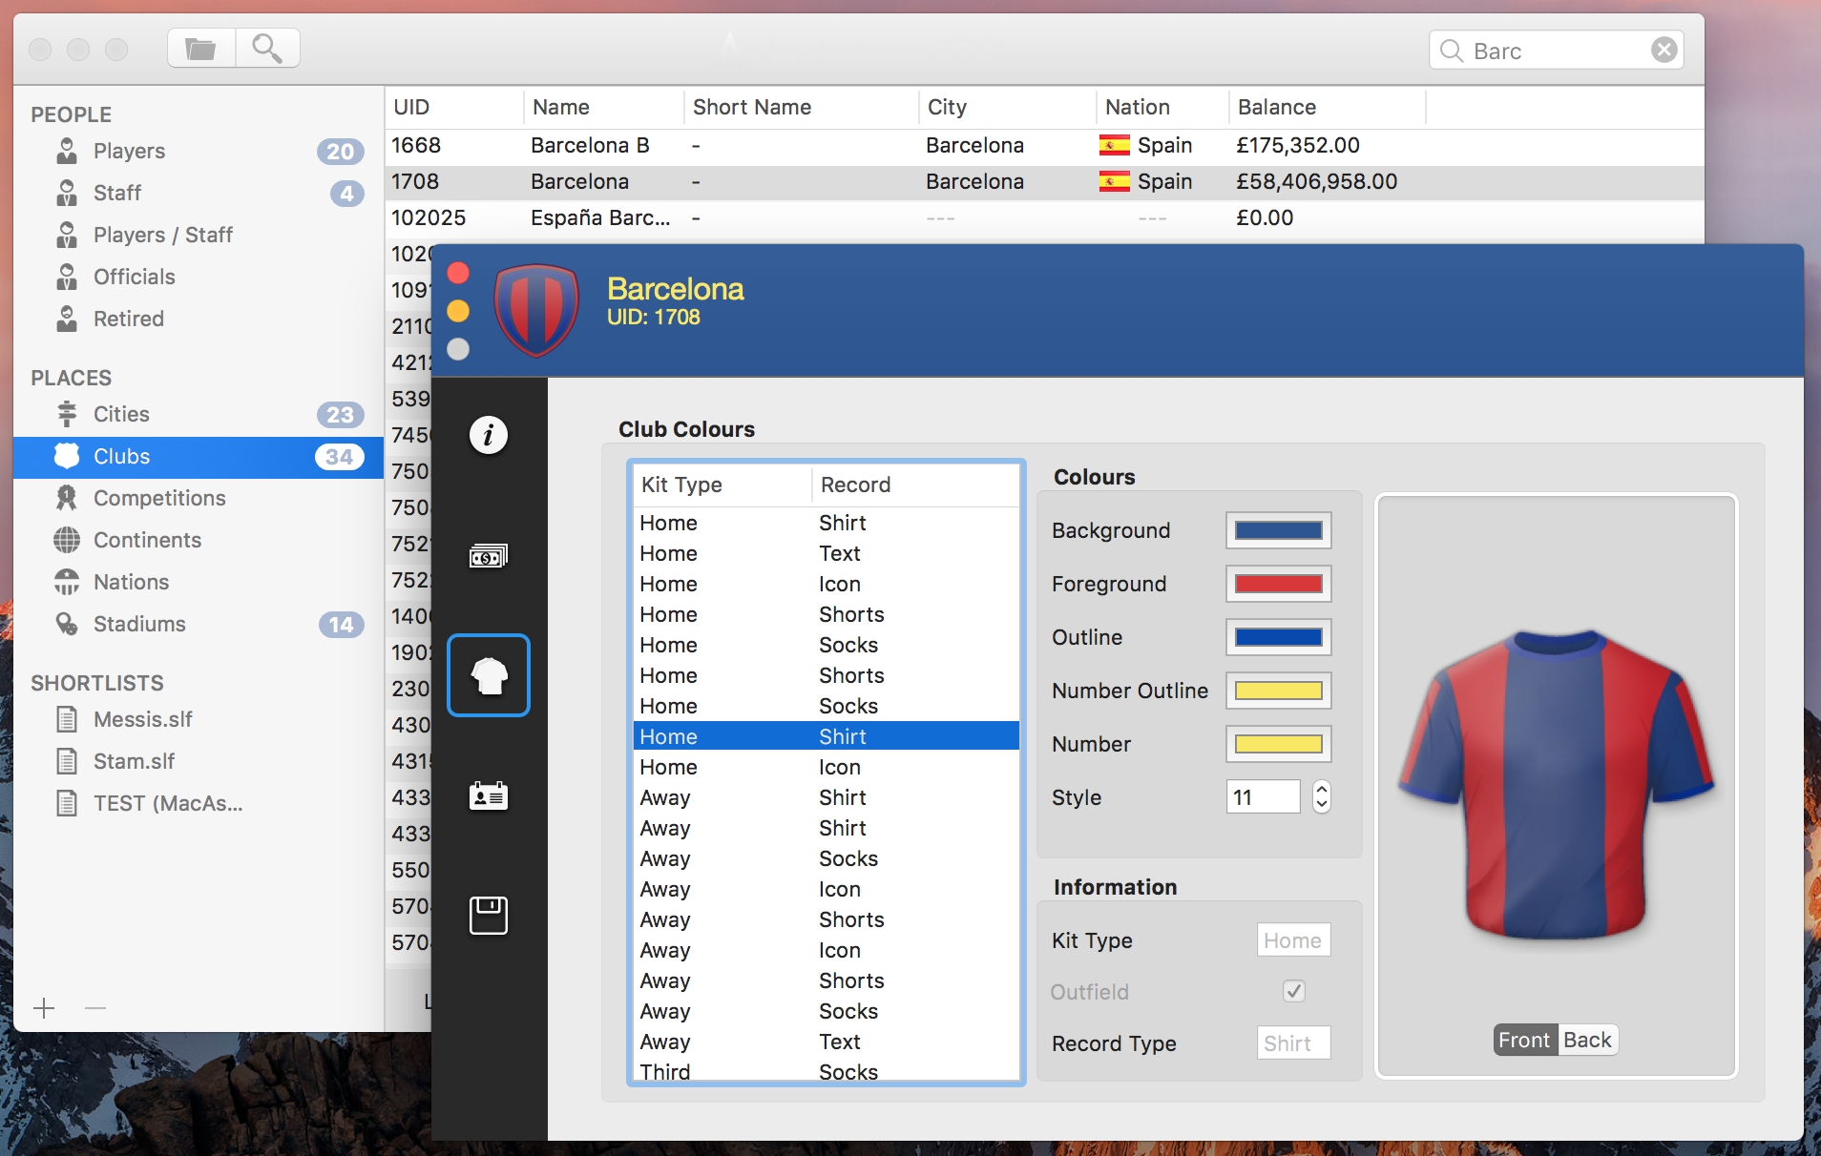Toggle the Outfield checkbox

pos(1294,991)
